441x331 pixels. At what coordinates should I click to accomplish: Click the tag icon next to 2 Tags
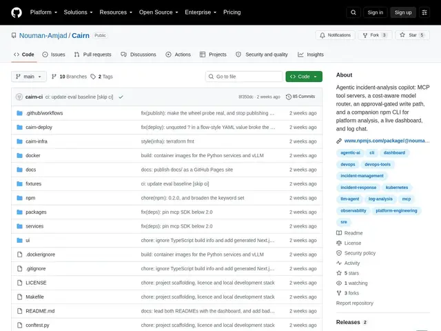coord(93,77)
